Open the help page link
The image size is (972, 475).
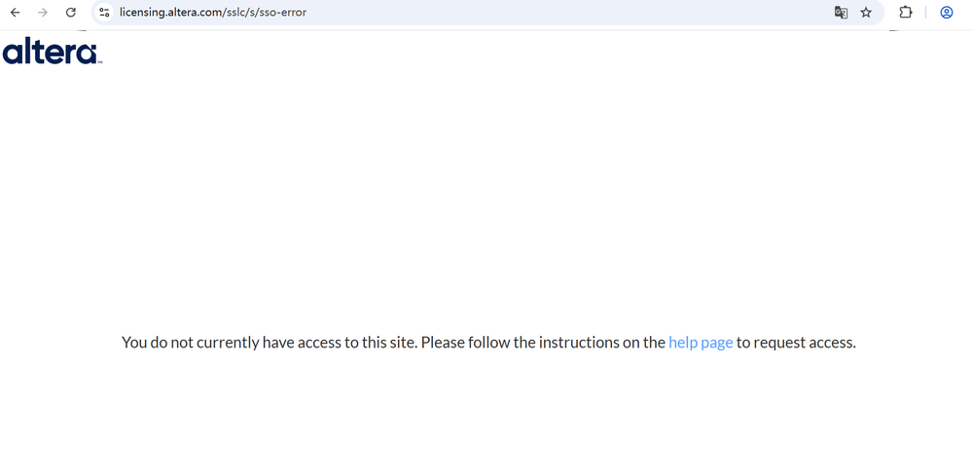[x=701, y=343]
